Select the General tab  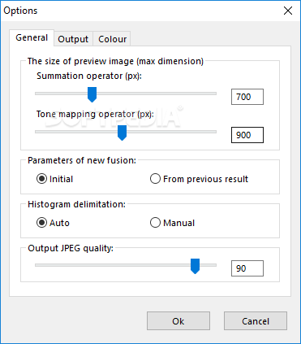tap(32, 37)
